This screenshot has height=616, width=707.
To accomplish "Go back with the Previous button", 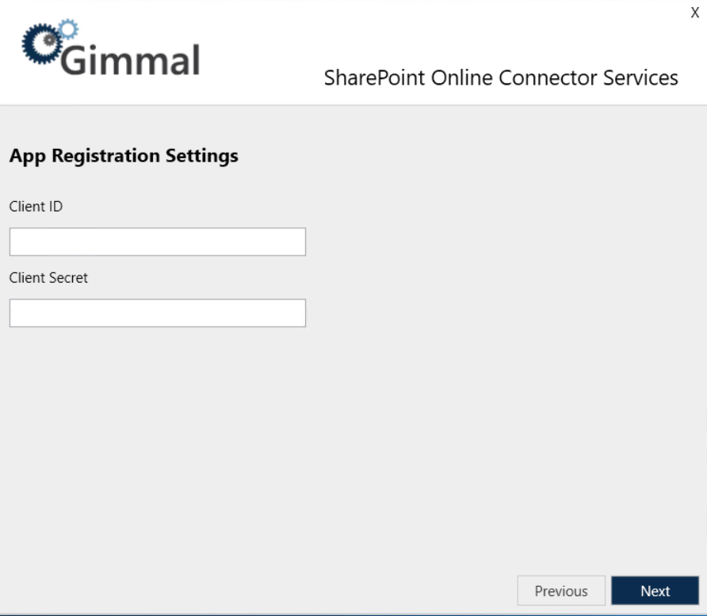I will coord(561,591).
